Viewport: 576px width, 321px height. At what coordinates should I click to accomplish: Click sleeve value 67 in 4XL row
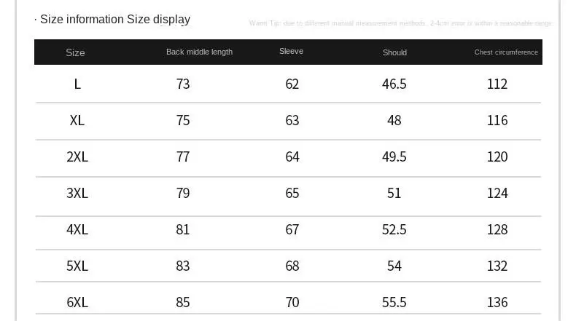pyautogui.click(x=292, y=229)
